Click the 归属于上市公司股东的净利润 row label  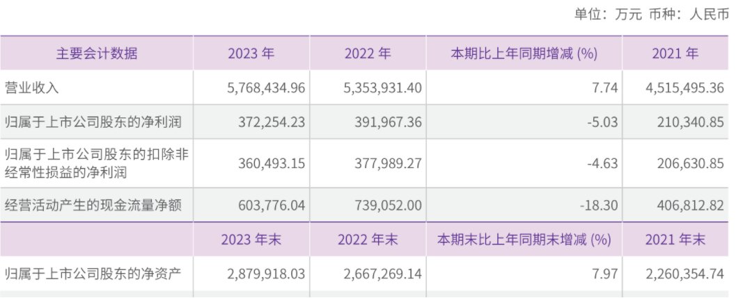pos(93,122)
